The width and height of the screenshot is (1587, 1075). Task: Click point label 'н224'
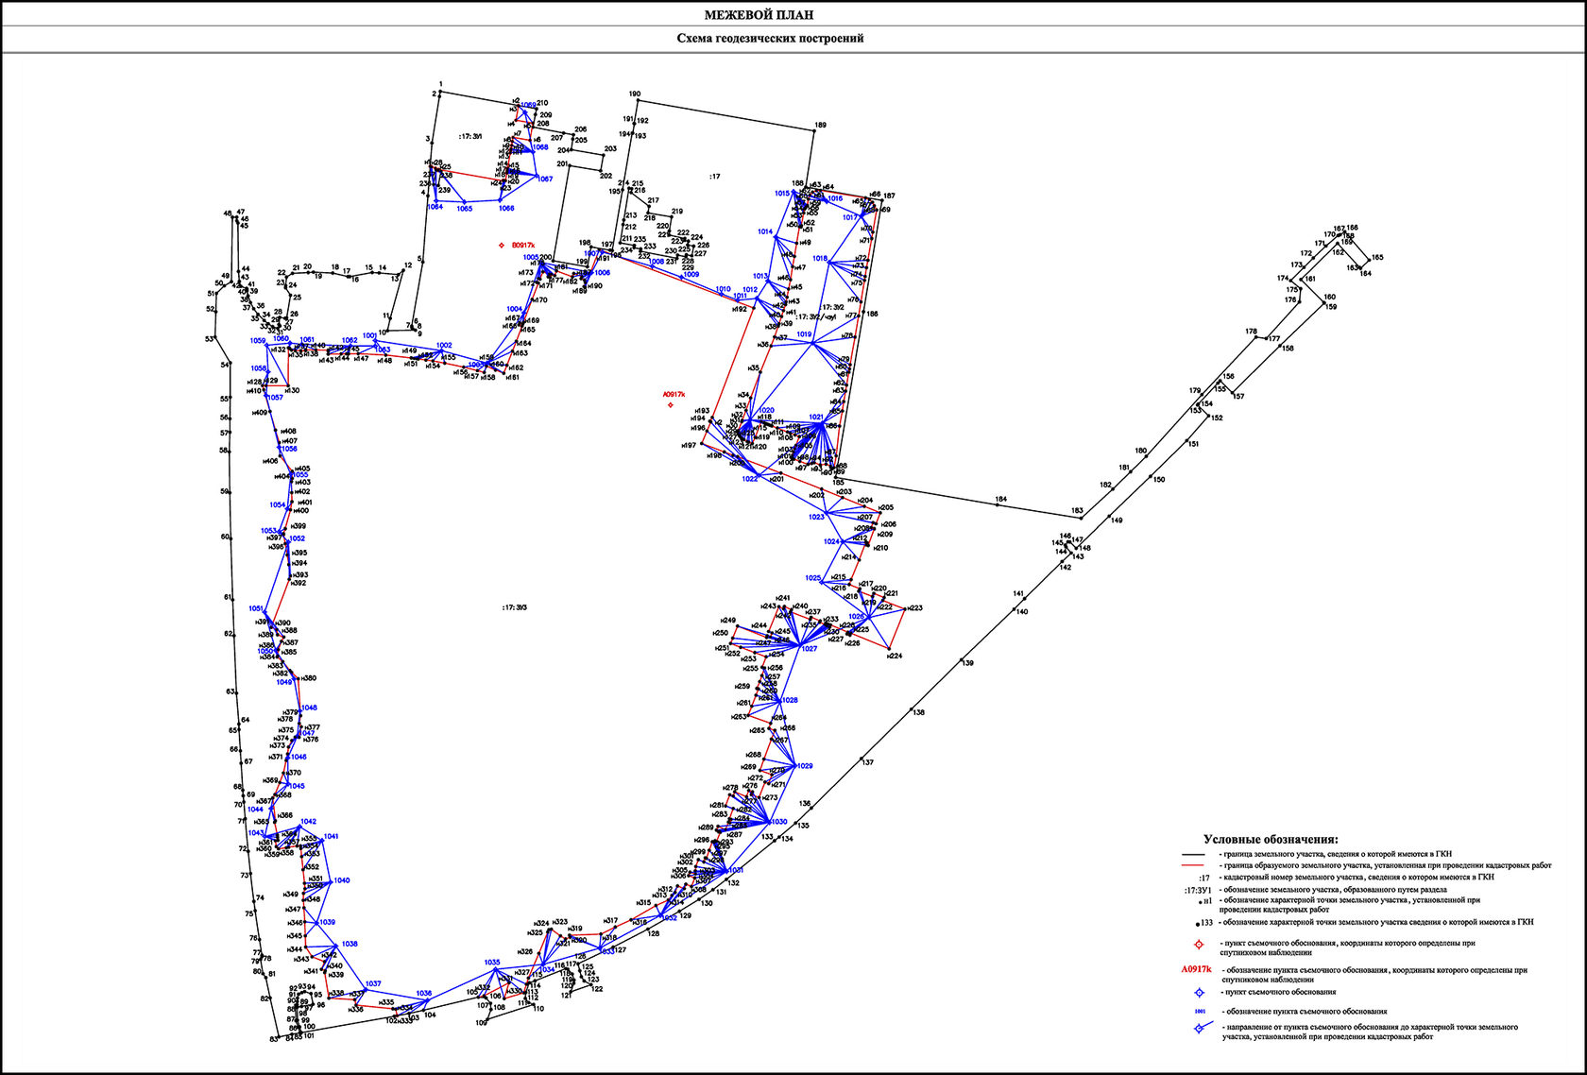(896, 657)
